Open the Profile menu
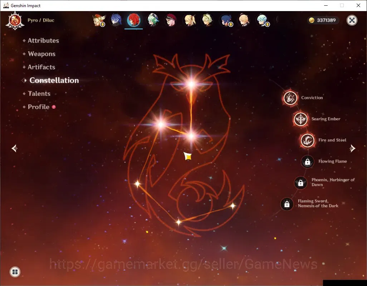Viewport: 367px width, 286px height. [x=39, y=107]
